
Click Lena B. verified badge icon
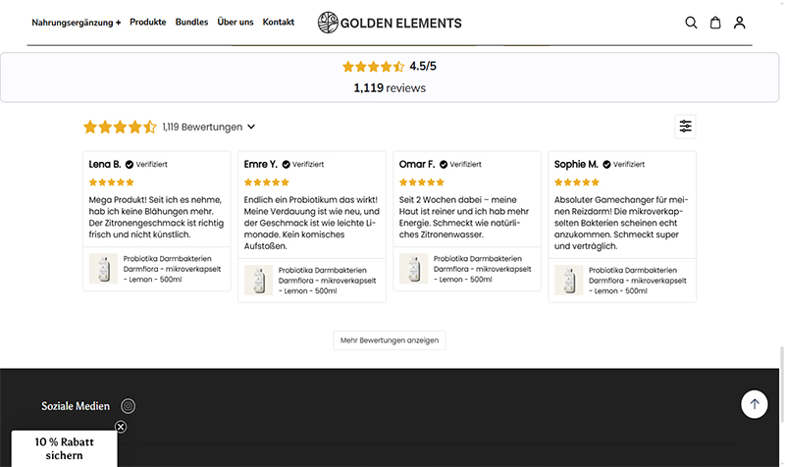[x=130, y=164]
